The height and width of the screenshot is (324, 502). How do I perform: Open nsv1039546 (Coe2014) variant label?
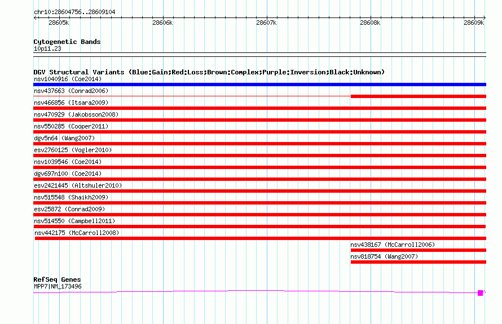coord(68,162)
